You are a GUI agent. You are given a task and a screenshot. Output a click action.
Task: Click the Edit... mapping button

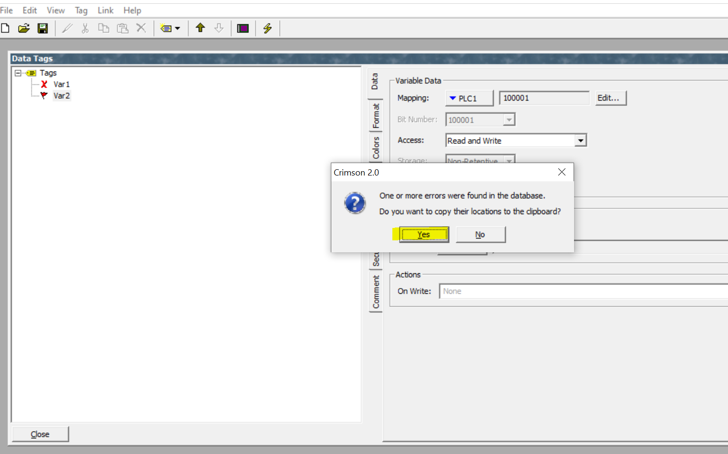(611, 98)
